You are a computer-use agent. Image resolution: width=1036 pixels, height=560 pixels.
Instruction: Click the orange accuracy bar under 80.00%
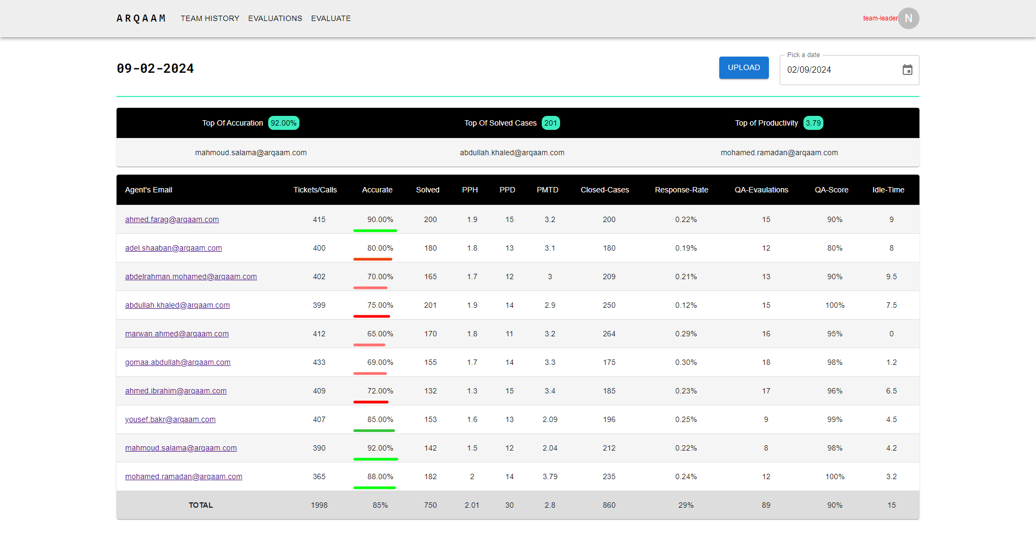coord(373,259)
